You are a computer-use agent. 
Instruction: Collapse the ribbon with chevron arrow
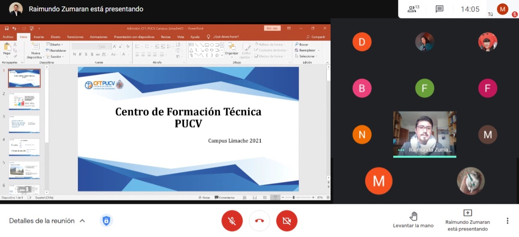(327, 63)
